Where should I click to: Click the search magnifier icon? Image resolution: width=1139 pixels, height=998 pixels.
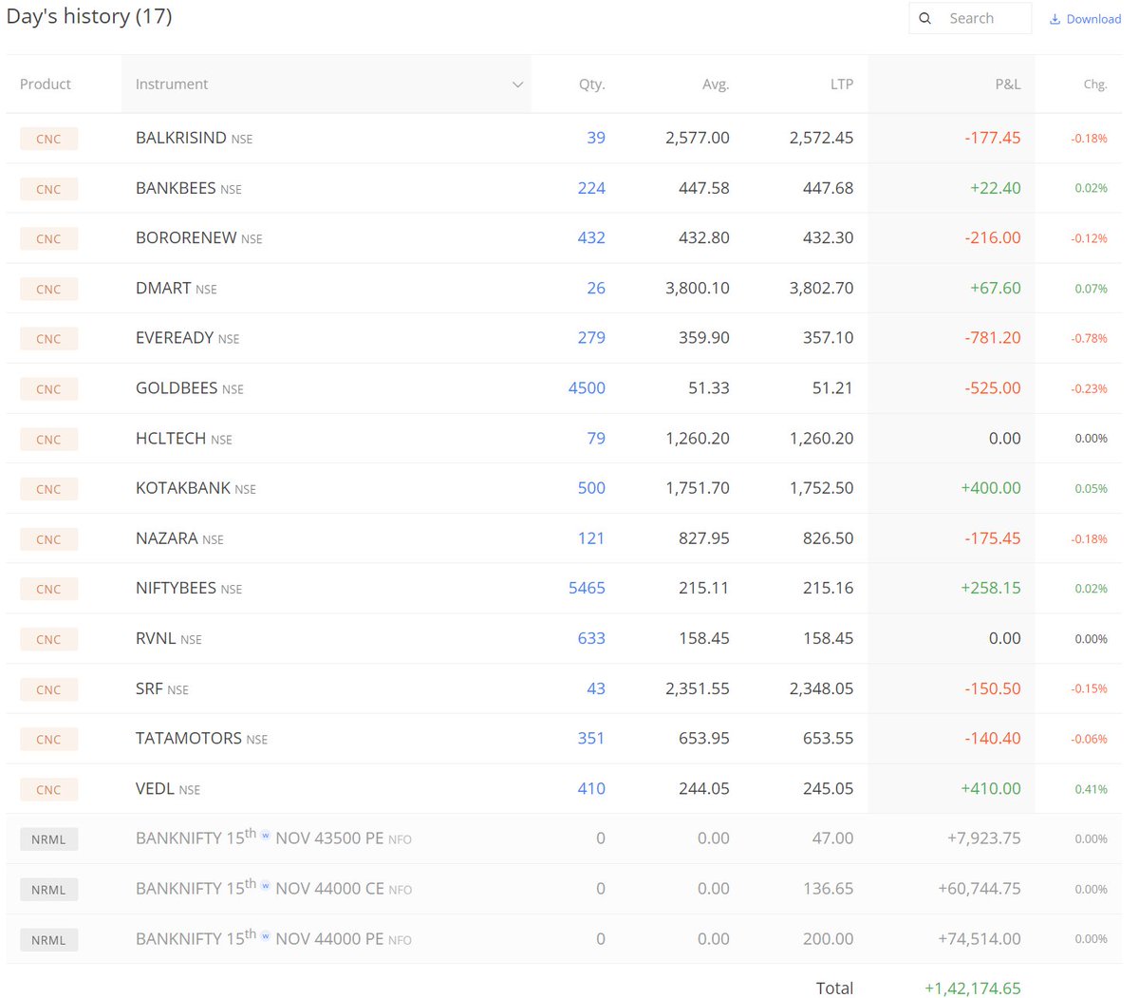tap(925, 18)
